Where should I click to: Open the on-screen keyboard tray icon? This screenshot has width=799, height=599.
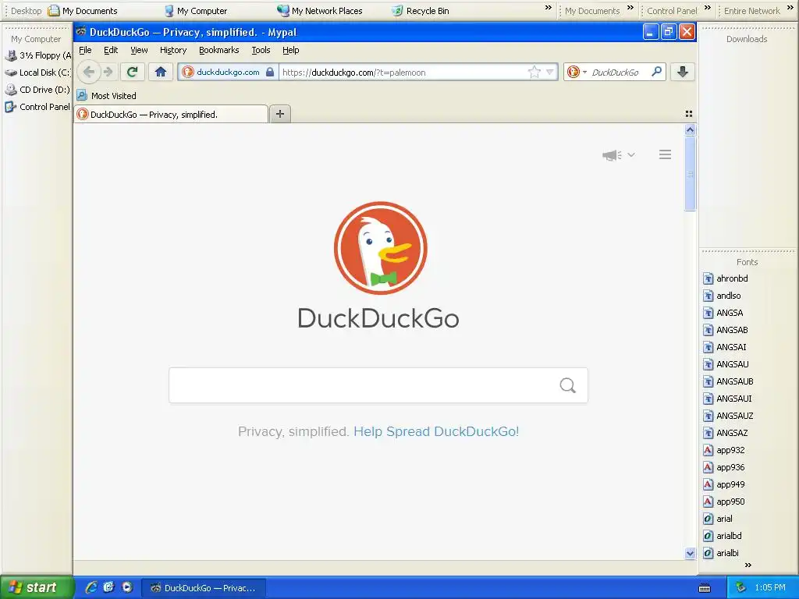(705, 588)
